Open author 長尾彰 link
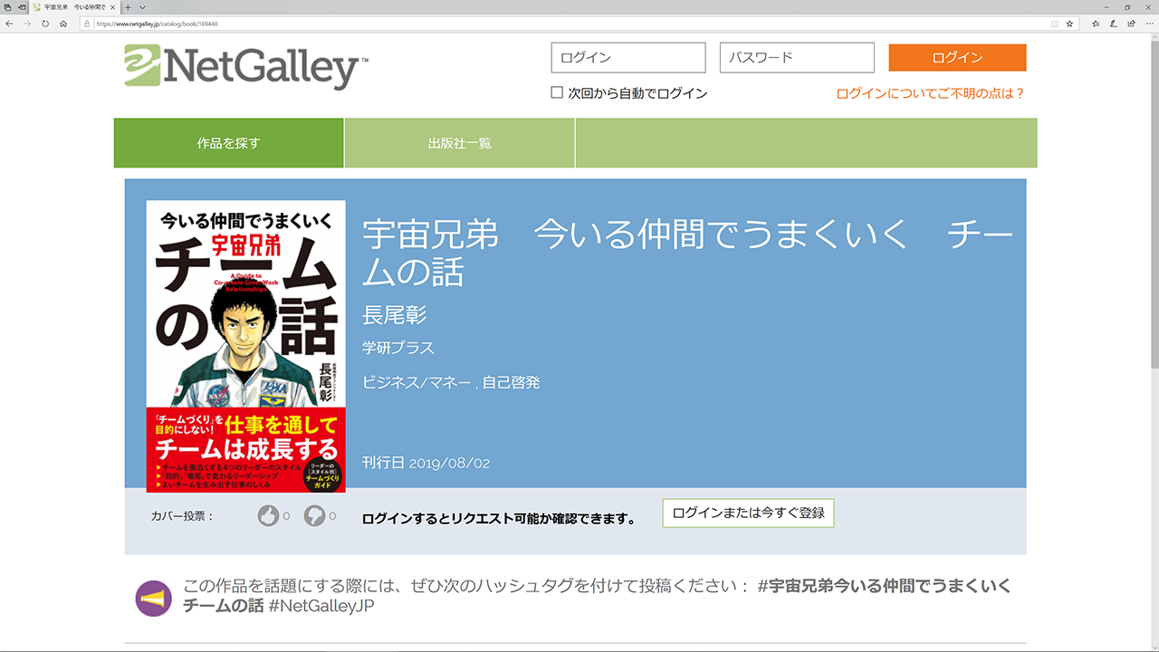This screenshot has height=652, width=1159. (x=394, y=315)
